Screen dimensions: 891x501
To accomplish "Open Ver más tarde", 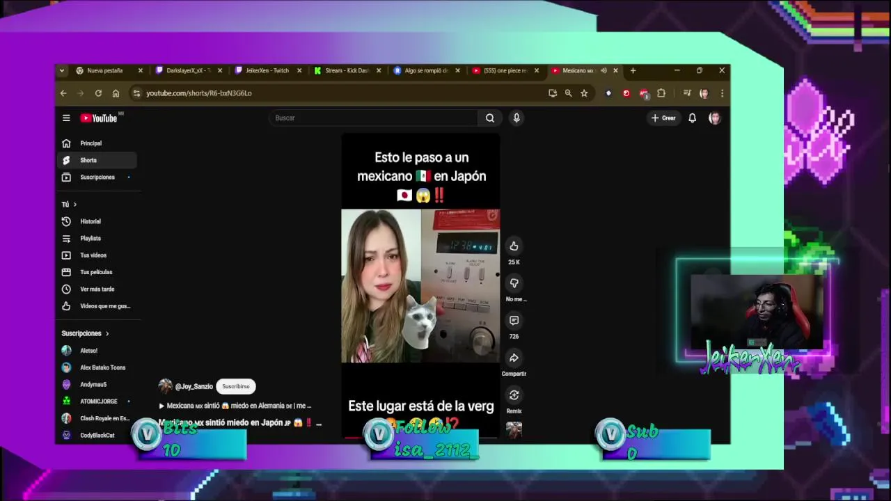I will (x=97, y=289).
